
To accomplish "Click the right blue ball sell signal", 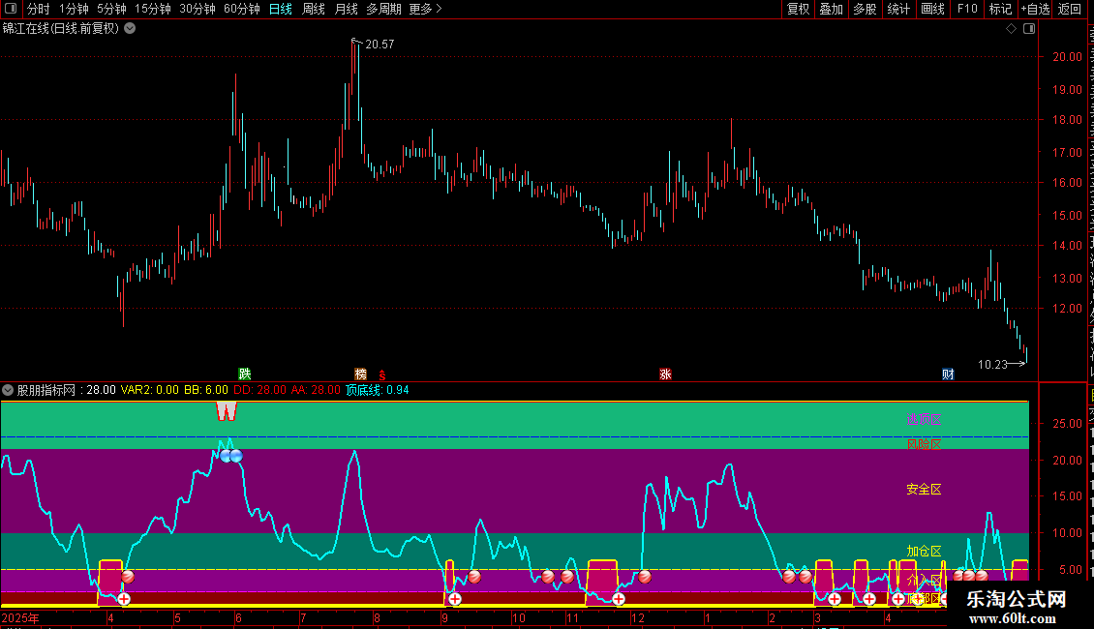I will tap(236, 456).
